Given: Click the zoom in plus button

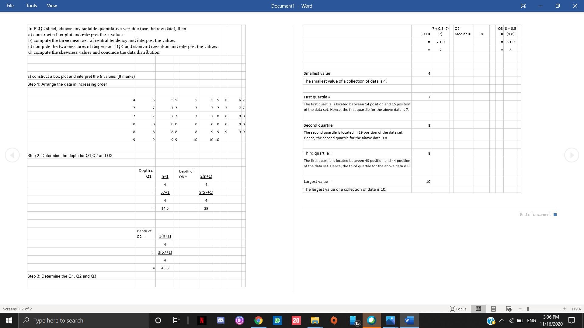Looking at the screenshot, I should pyautogui.click(x=565, y=309).
